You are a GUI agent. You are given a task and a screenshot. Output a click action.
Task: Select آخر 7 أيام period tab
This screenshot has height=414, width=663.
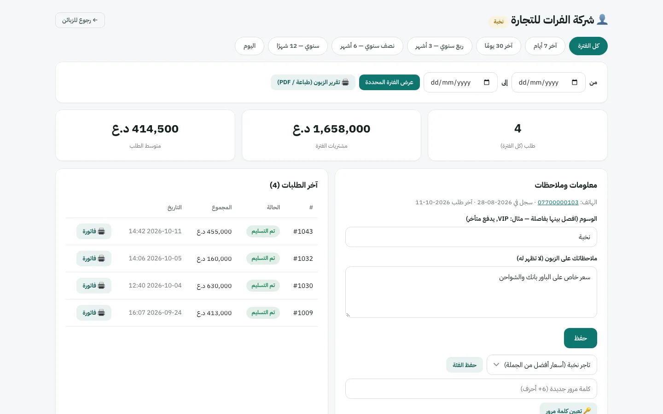[x=545, y=46]
